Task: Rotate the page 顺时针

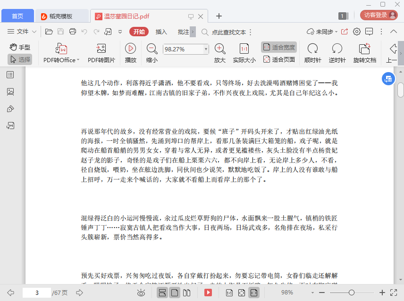Action: [312, 53]
